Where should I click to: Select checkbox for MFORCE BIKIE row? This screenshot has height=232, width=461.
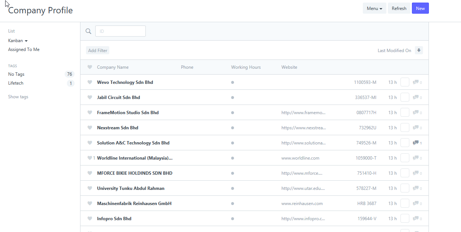tap(405, 173)
